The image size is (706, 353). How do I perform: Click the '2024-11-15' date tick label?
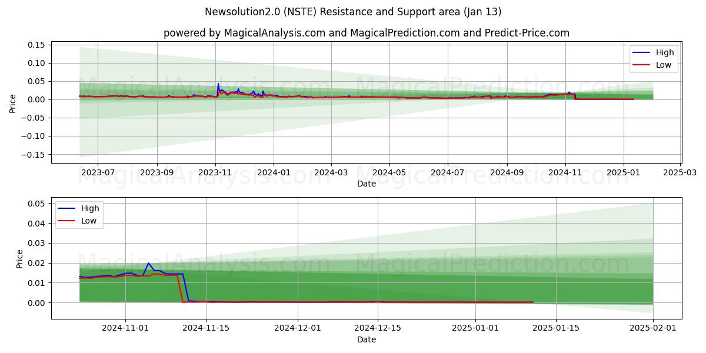pos(206,328)
